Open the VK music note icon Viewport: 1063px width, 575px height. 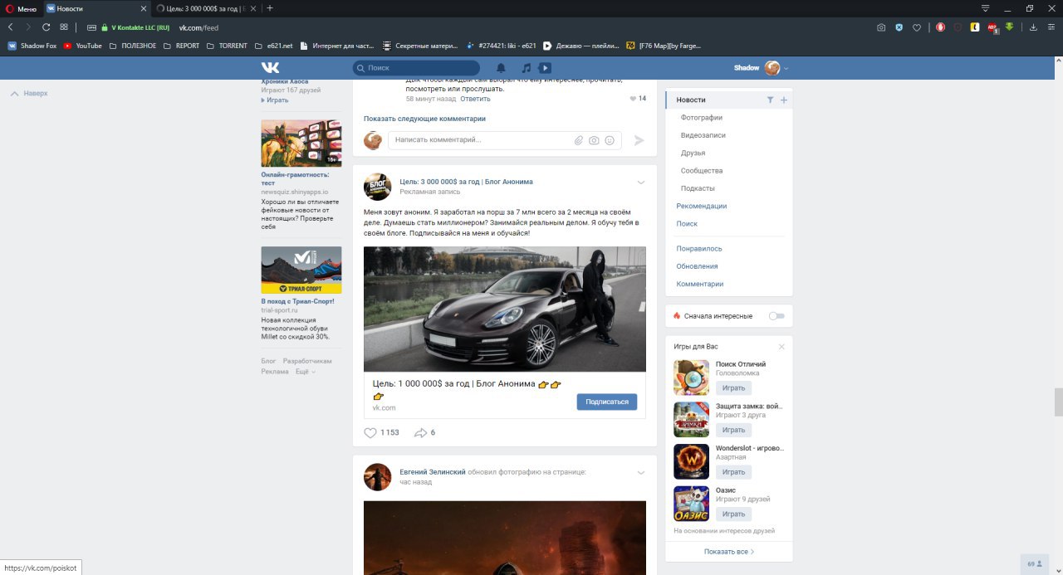click(526, 68)
